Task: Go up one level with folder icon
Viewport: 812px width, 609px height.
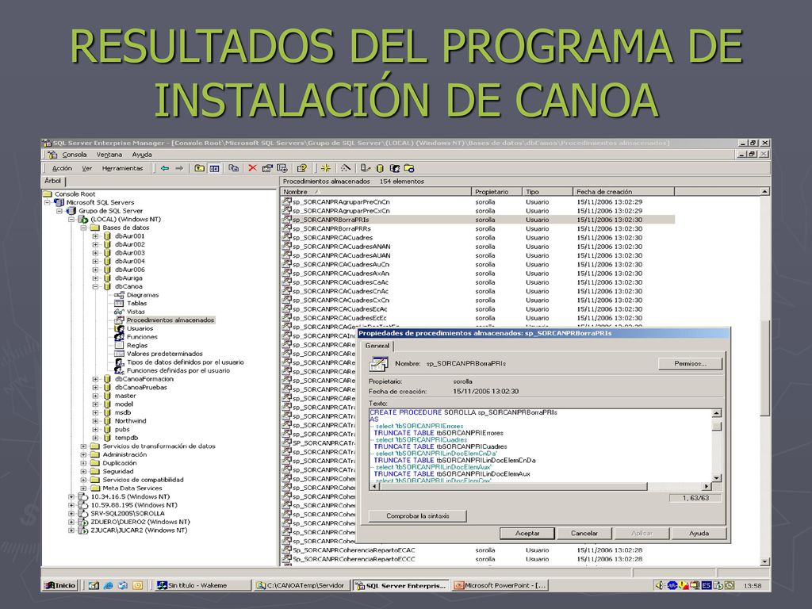Action: click(x=199, y=168)
